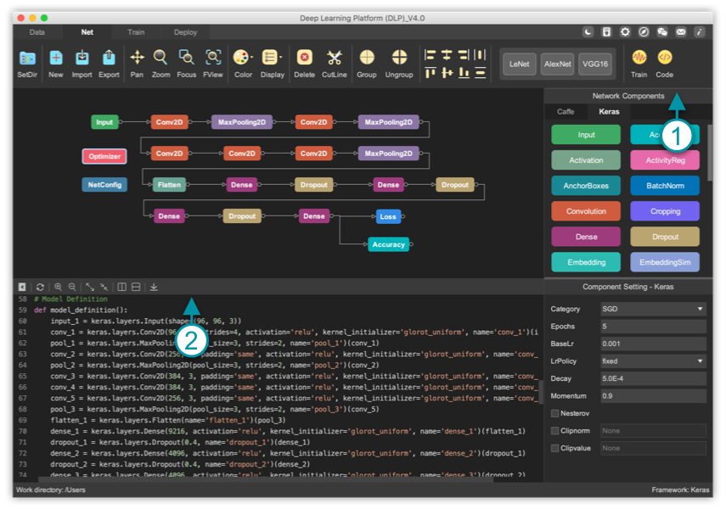The image size is (726, 509).
Task: Expand the LrPolicy dropdown set to fixed
Action: 652,361
